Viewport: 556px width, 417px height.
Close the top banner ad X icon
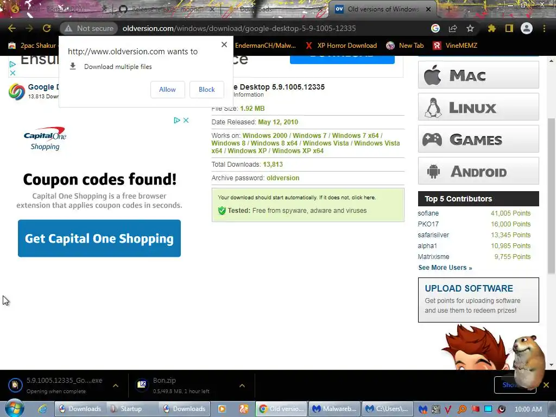pyautogui.click(x=12, y=73)
